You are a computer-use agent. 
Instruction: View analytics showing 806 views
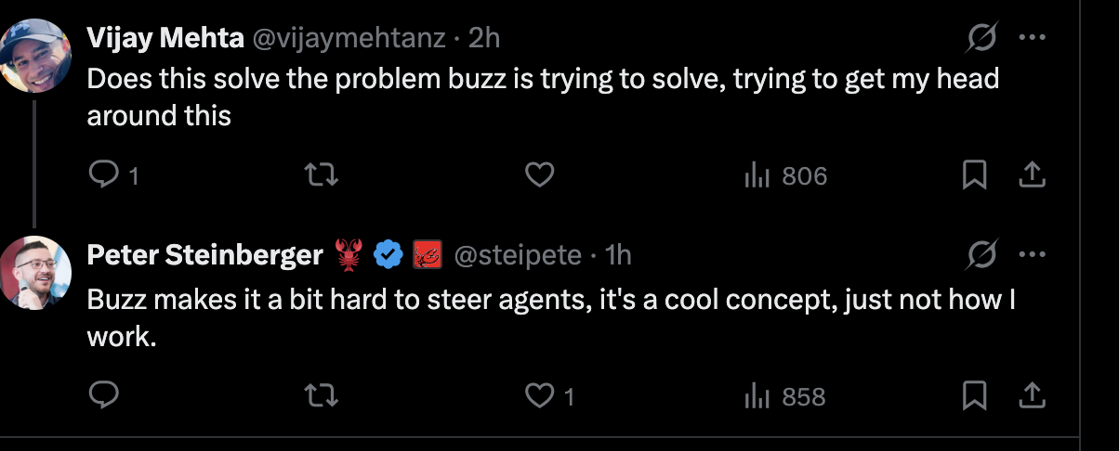point(785,175)
